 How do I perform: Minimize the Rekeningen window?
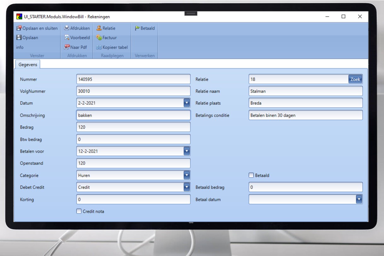coord(327,16)
